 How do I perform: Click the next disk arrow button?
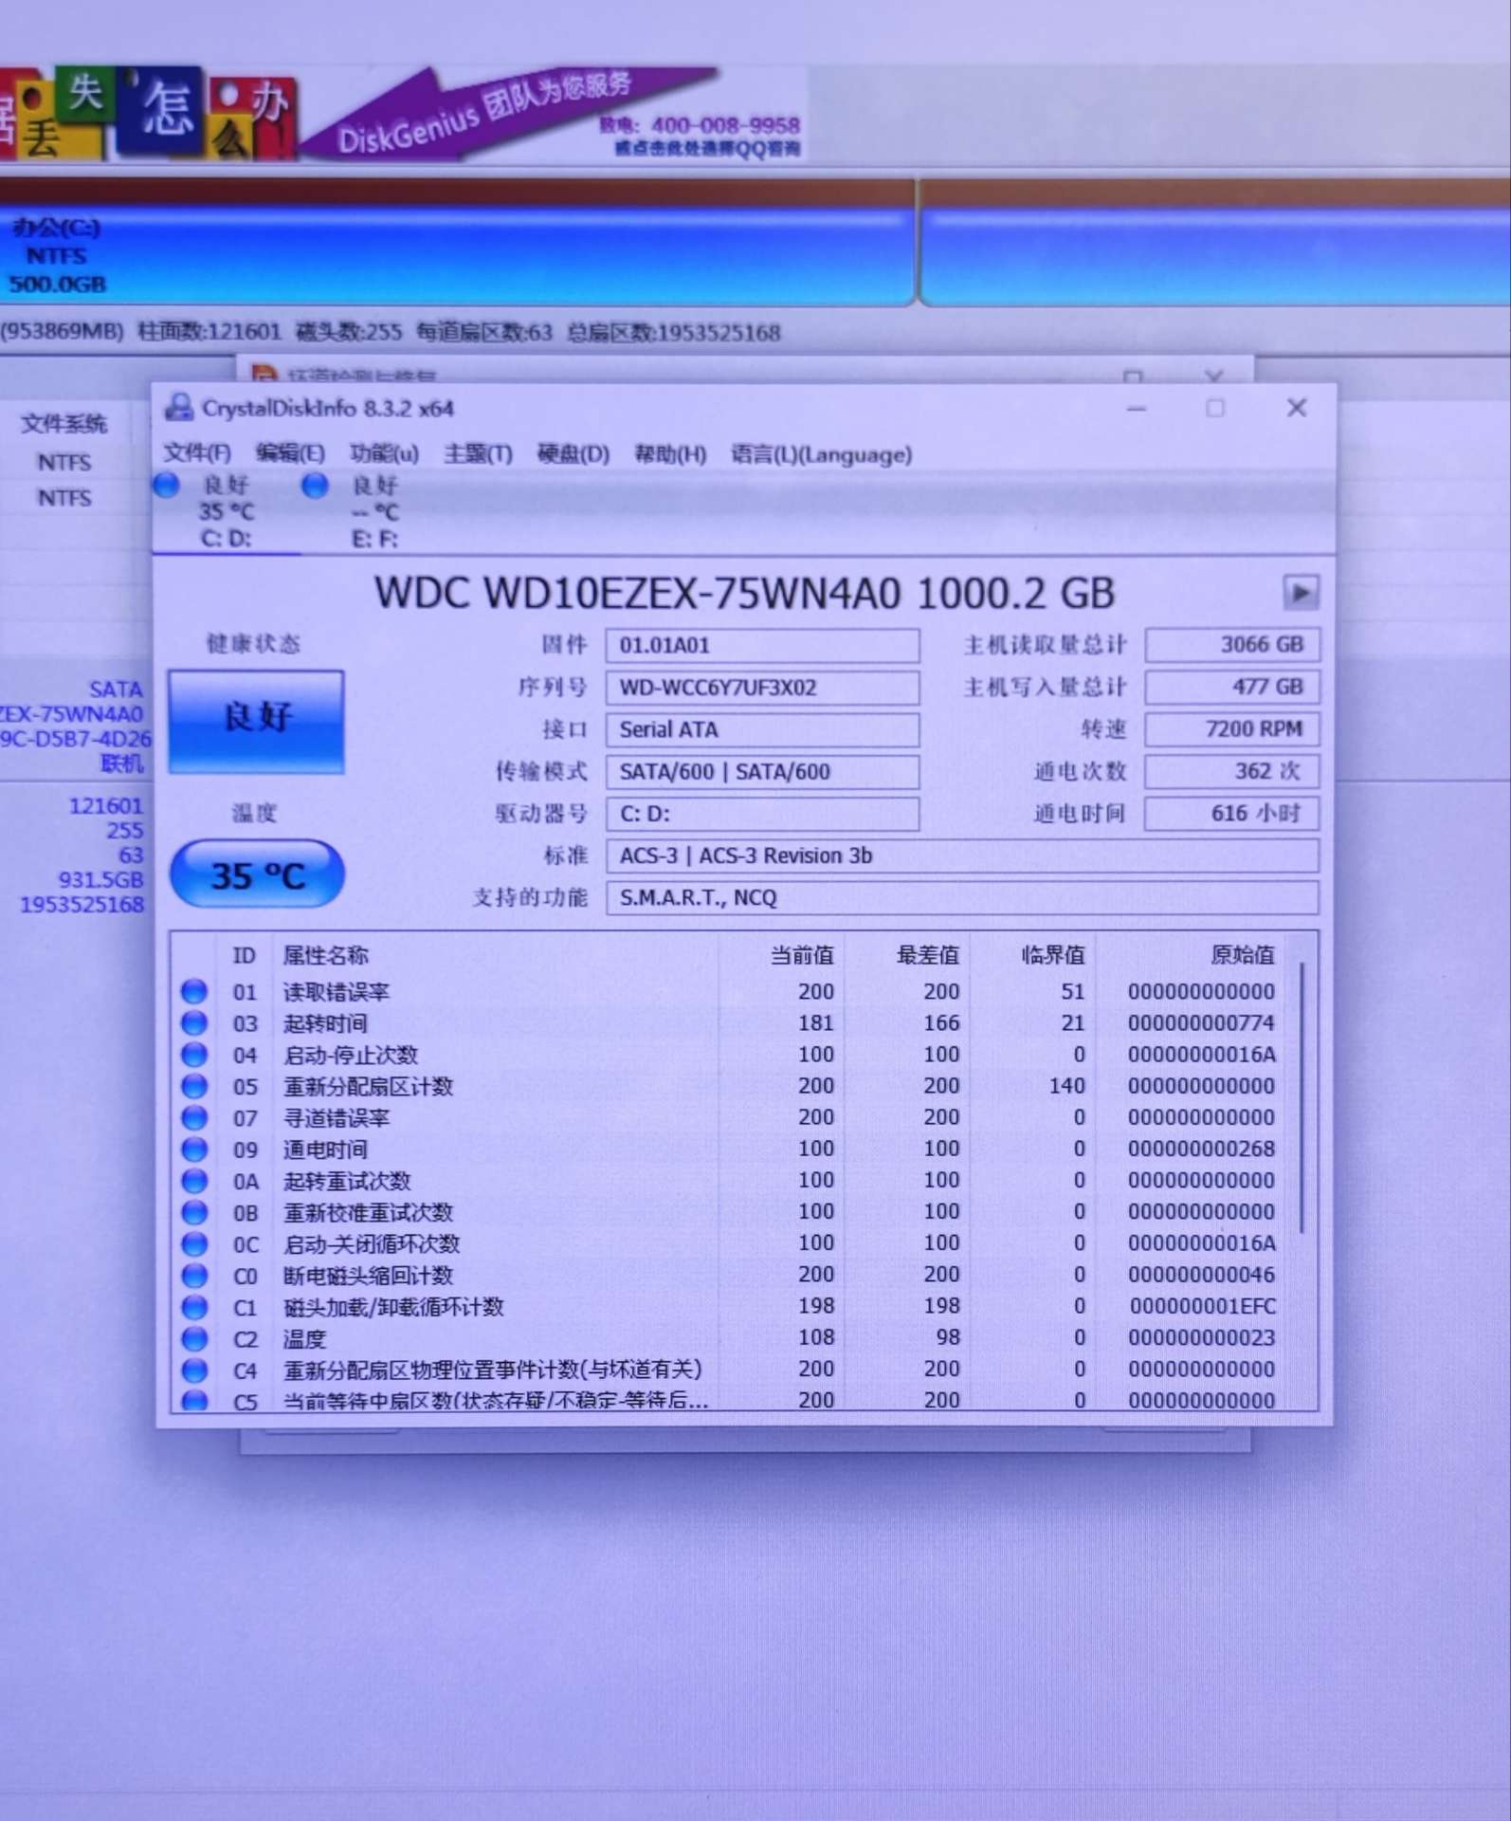1301,594
